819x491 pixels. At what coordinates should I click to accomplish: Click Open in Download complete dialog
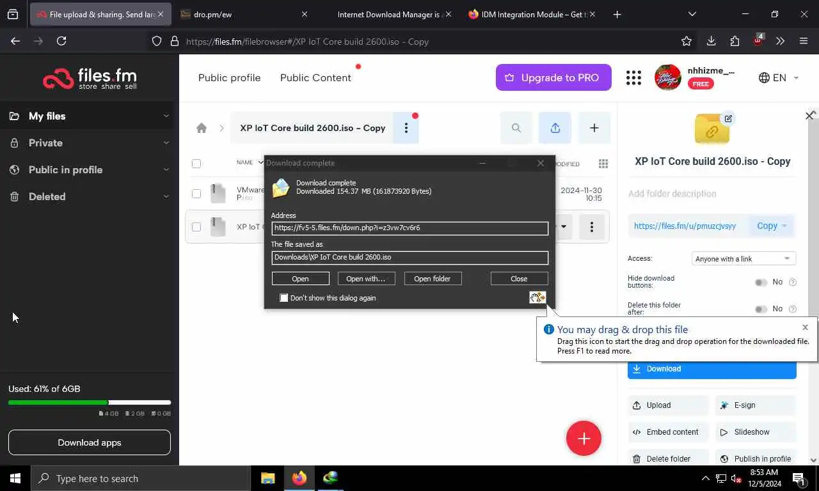[300, 279]
